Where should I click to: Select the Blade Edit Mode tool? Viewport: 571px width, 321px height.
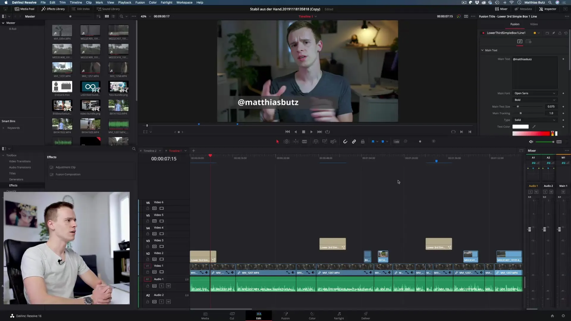[x=305, y=141]
